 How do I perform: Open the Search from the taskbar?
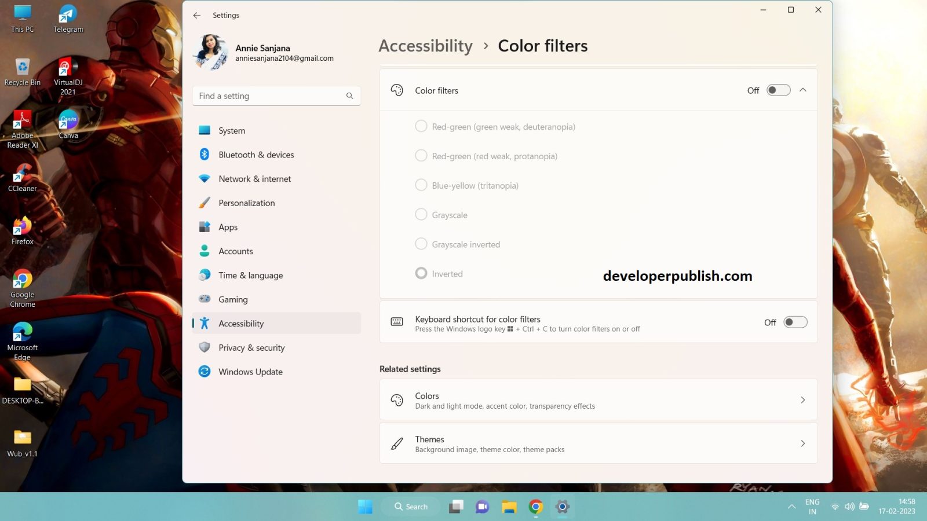coord(410,507)
